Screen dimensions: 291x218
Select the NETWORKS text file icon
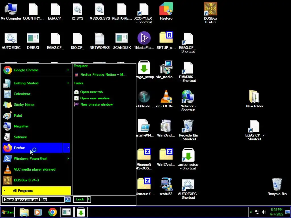(x=100, y=41)
